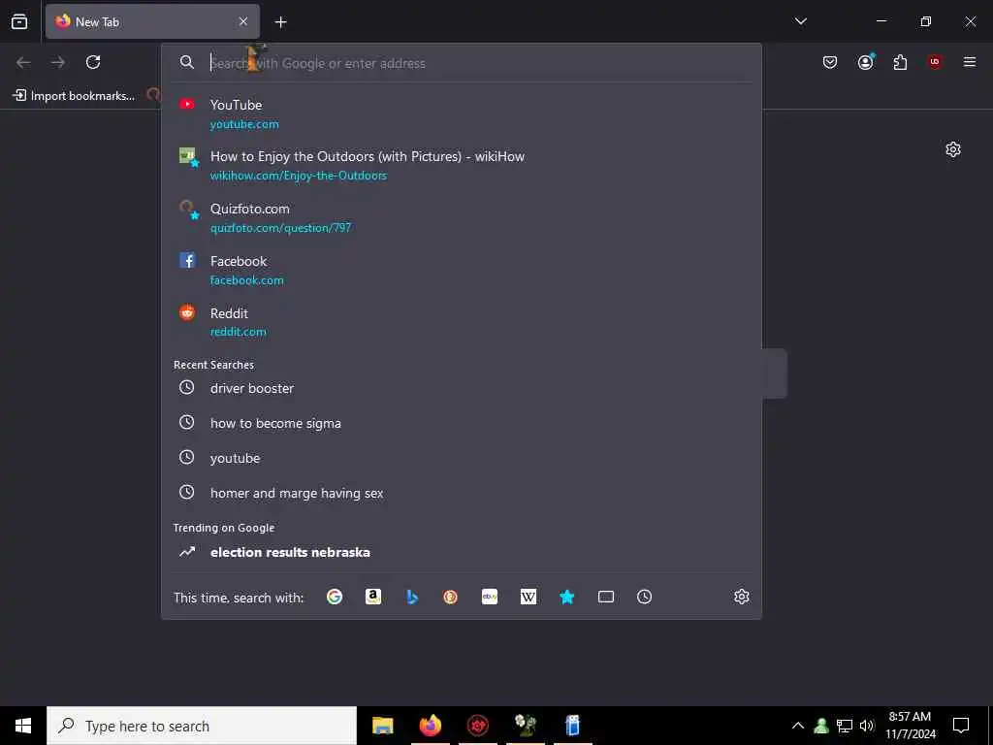Search history with clock icon
993x745 pixels.
(644, 597)
